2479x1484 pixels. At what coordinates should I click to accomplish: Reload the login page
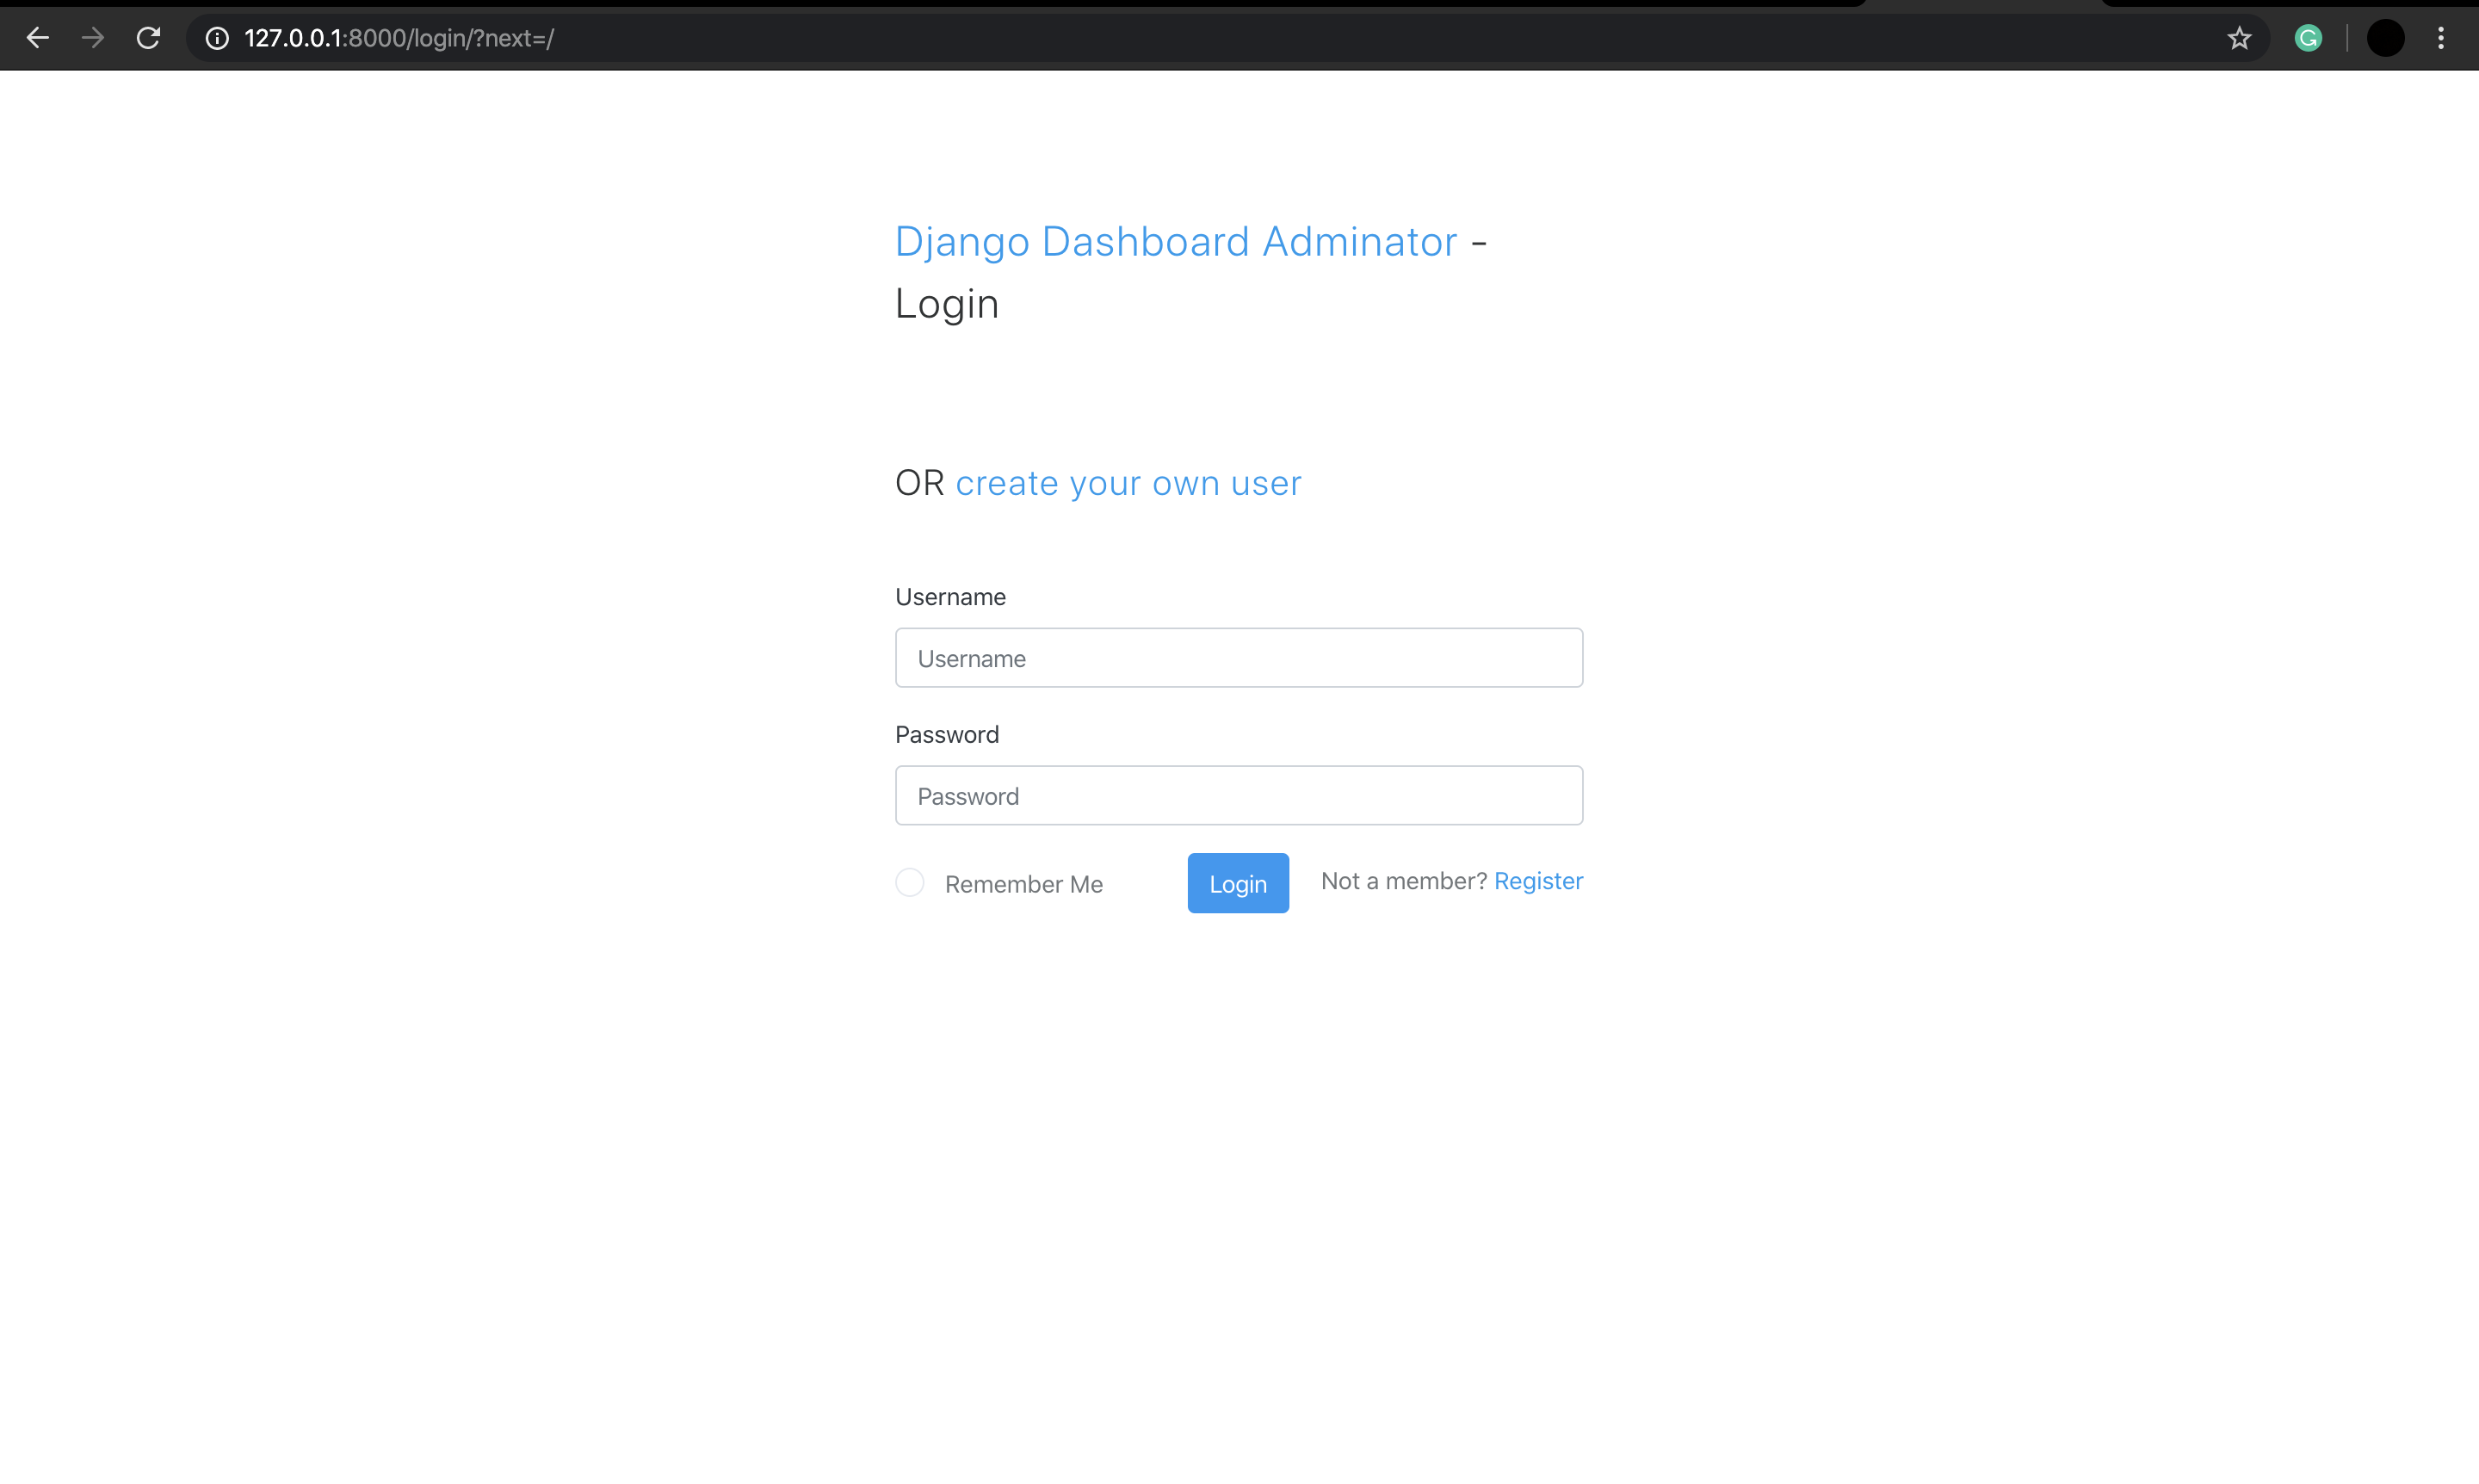pyautogui.click(x=148, y=38)
